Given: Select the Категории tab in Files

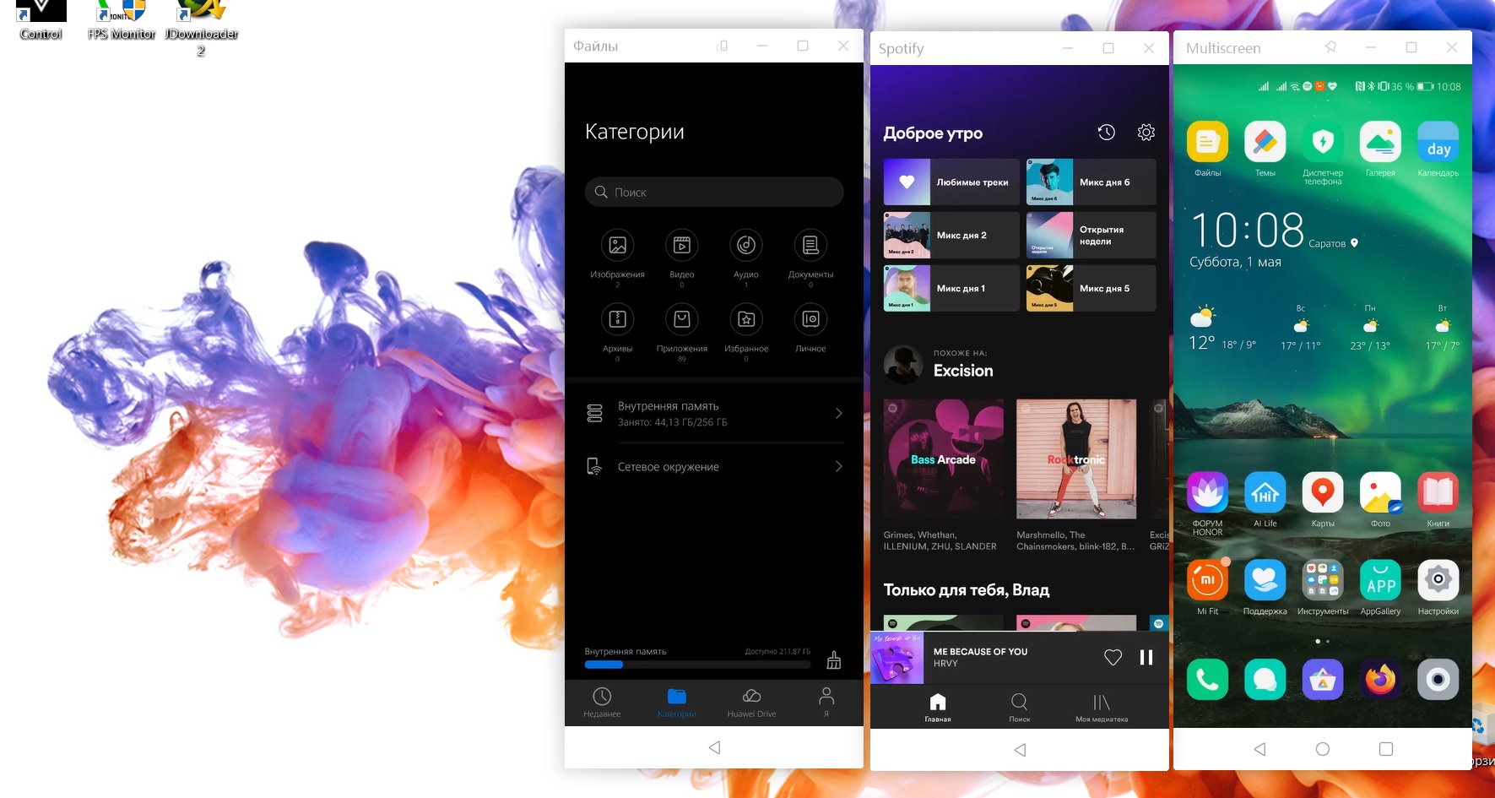Looking at the screenshot, I should 677,702.
